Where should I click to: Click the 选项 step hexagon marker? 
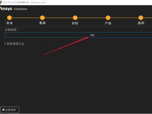pos(141,18)
